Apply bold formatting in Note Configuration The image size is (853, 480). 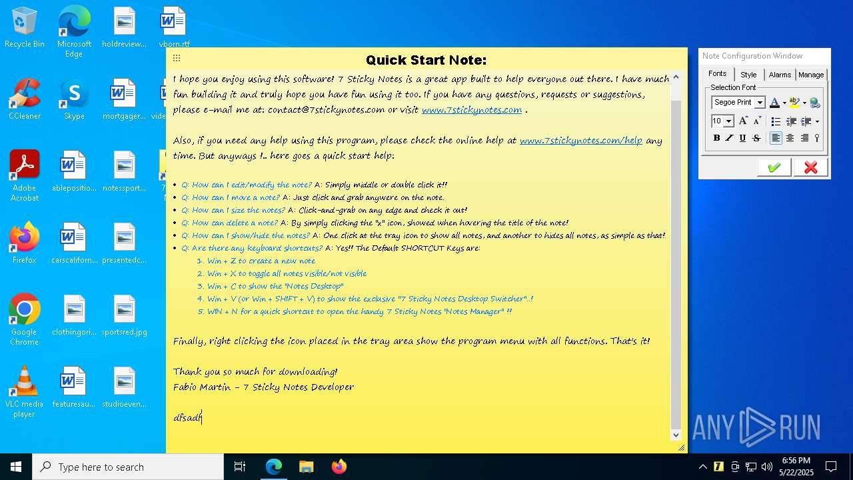click(716, 138)
